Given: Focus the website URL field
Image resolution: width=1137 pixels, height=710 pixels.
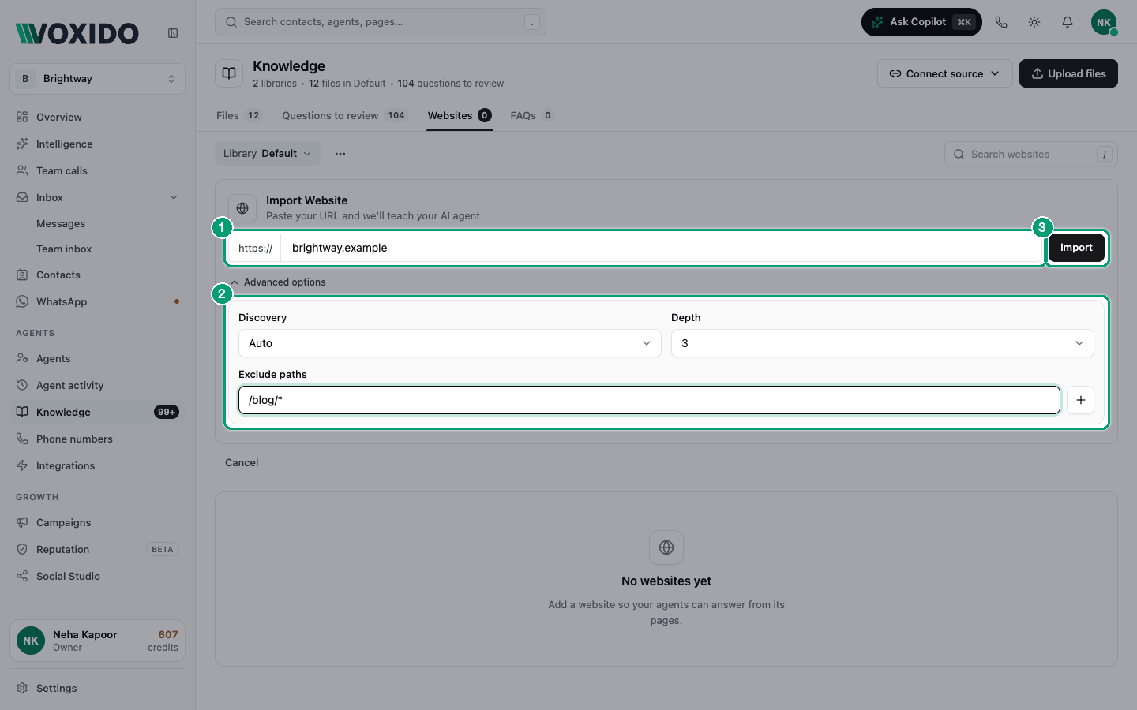Looking at the screenshot, I should click(662, 248).
